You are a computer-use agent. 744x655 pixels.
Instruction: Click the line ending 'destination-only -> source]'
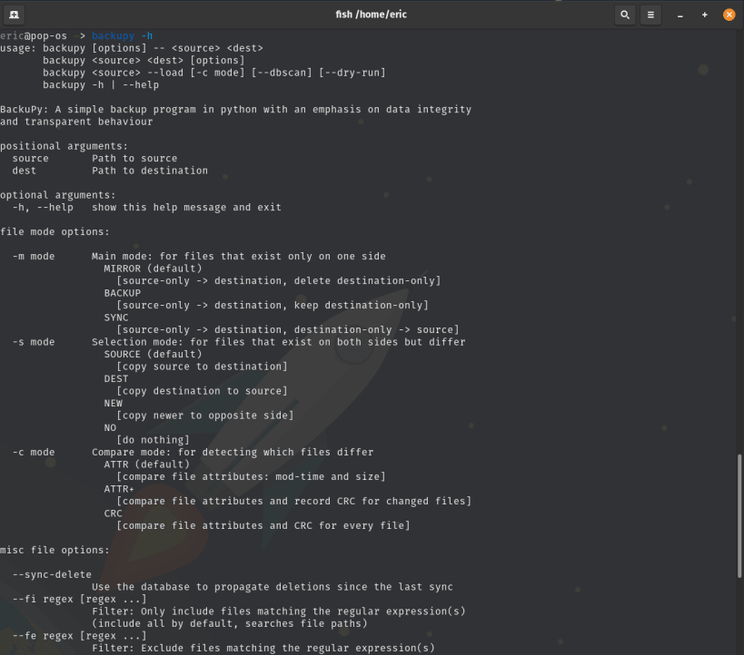(x=288, y=330)
